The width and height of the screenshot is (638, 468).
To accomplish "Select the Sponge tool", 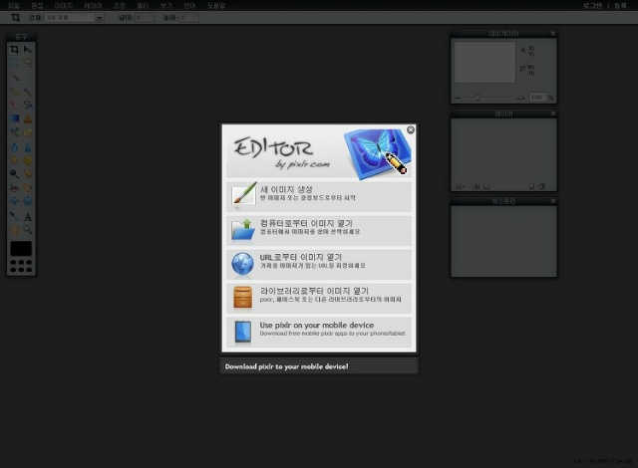I will click(x=28, y=160).
